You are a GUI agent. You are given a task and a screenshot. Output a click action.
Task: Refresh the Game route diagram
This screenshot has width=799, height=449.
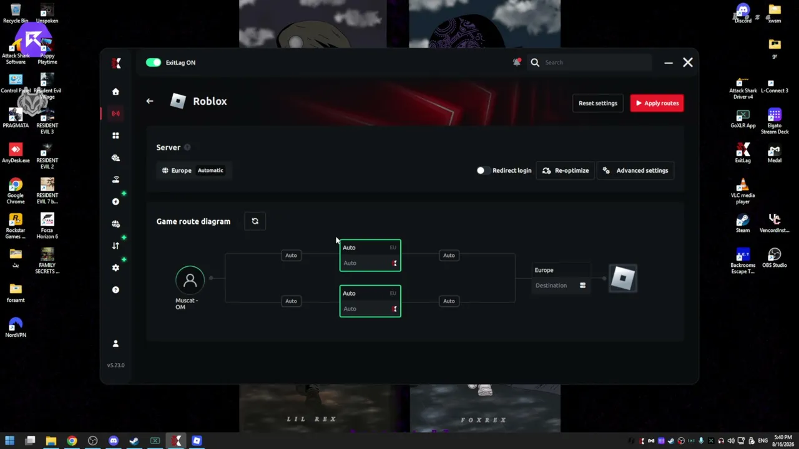[255, 221]
